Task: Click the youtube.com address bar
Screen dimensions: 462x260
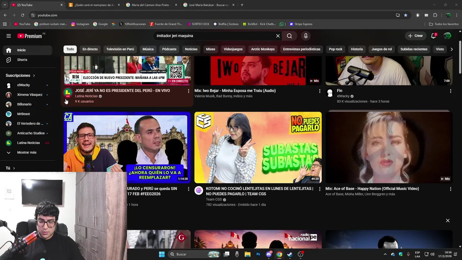Action: [x=213, y=15]
